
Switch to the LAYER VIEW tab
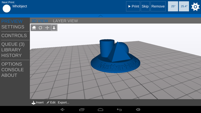tap(65, 21)
